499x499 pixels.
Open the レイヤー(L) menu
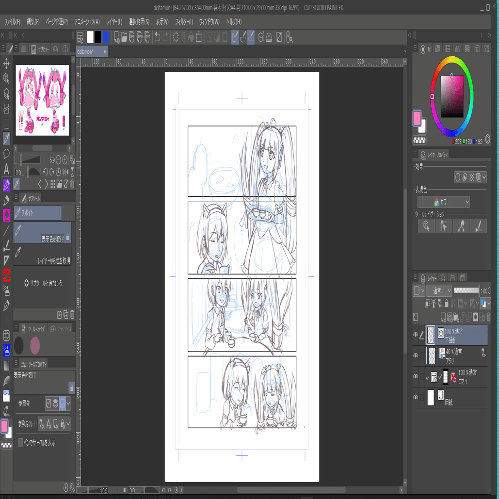pos(114,22)
